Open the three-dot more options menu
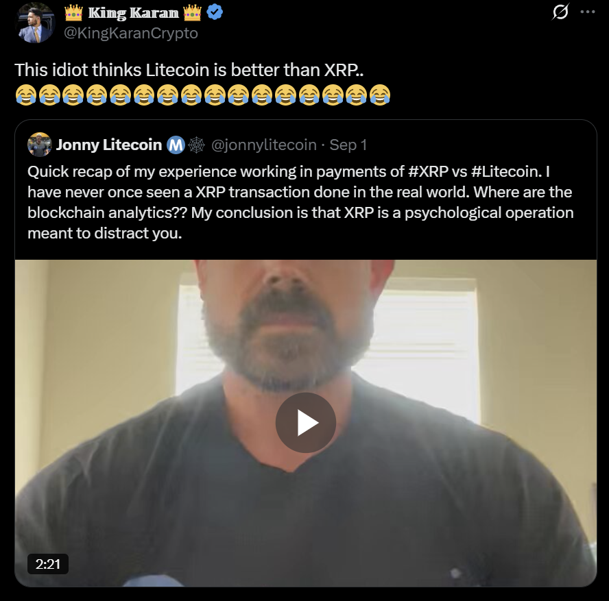The width and height of the screenshot is (609, 601). coord(588,12)
